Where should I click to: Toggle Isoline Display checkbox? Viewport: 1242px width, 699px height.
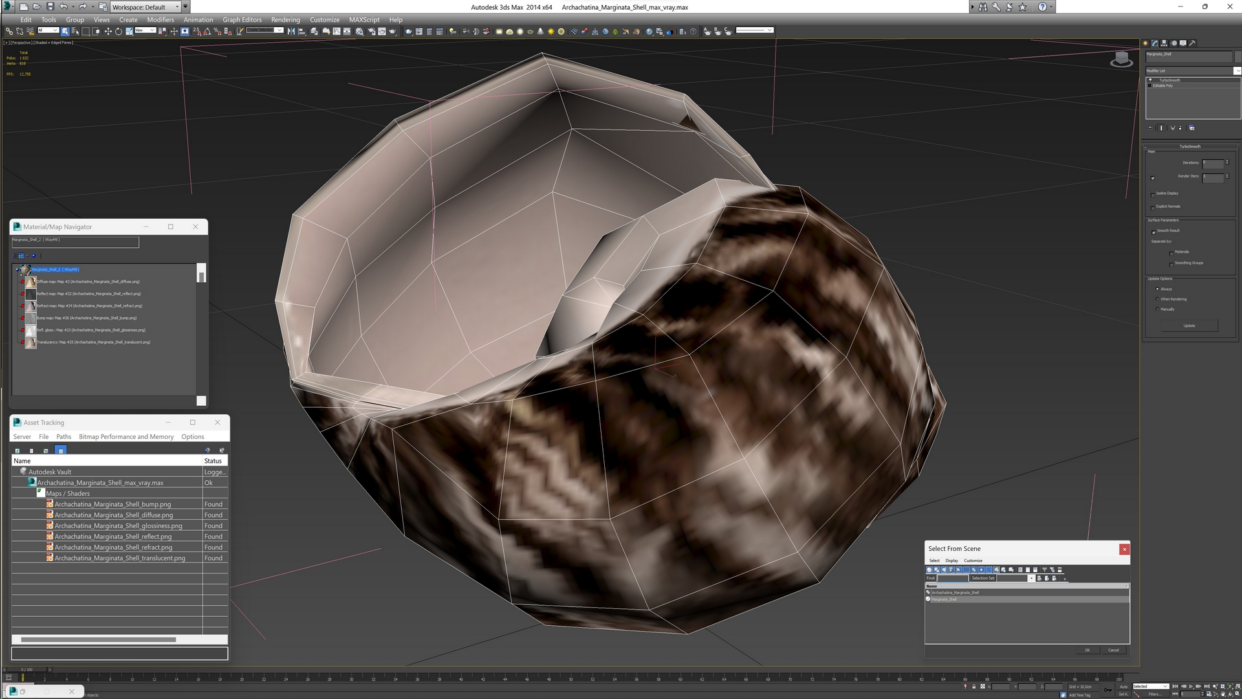pos(1153,194)
